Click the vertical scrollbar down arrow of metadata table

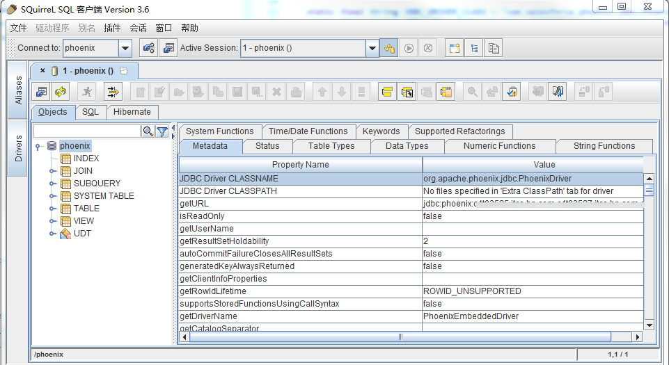tap(649, 325)
